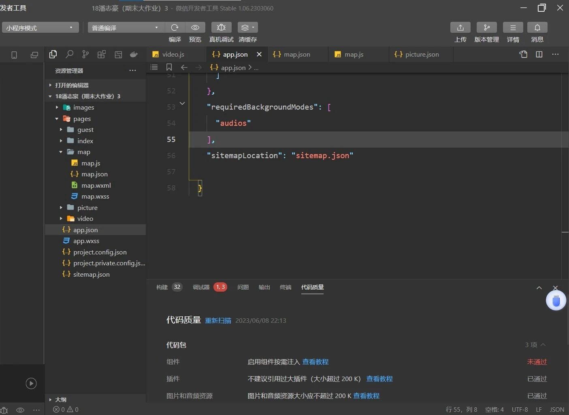Click the rescan link in code quality
Image resolution: width=569 pixels, height=415 pixels.
tap(218, 321)
